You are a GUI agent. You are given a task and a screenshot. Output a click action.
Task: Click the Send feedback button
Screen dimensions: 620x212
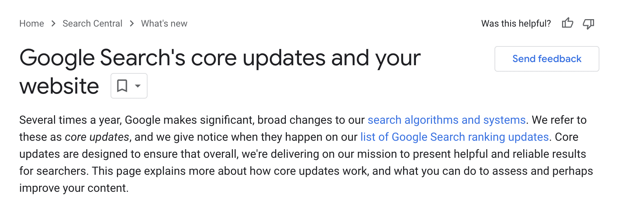click(547, 59)
